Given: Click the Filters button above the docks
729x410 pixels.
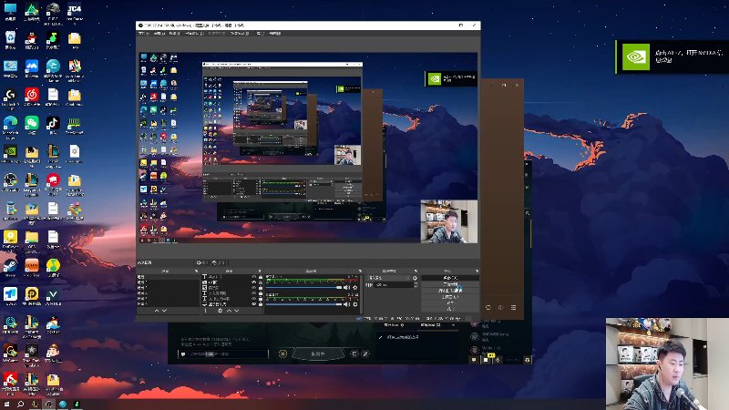Looking at the screenshot, I should [219, 262].
